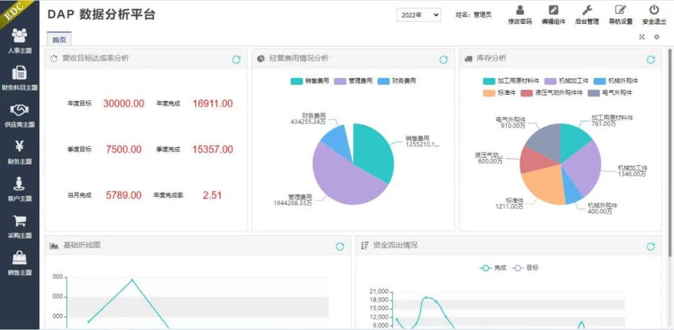Click the 400.00万 inventory label

tap(600, 212)
